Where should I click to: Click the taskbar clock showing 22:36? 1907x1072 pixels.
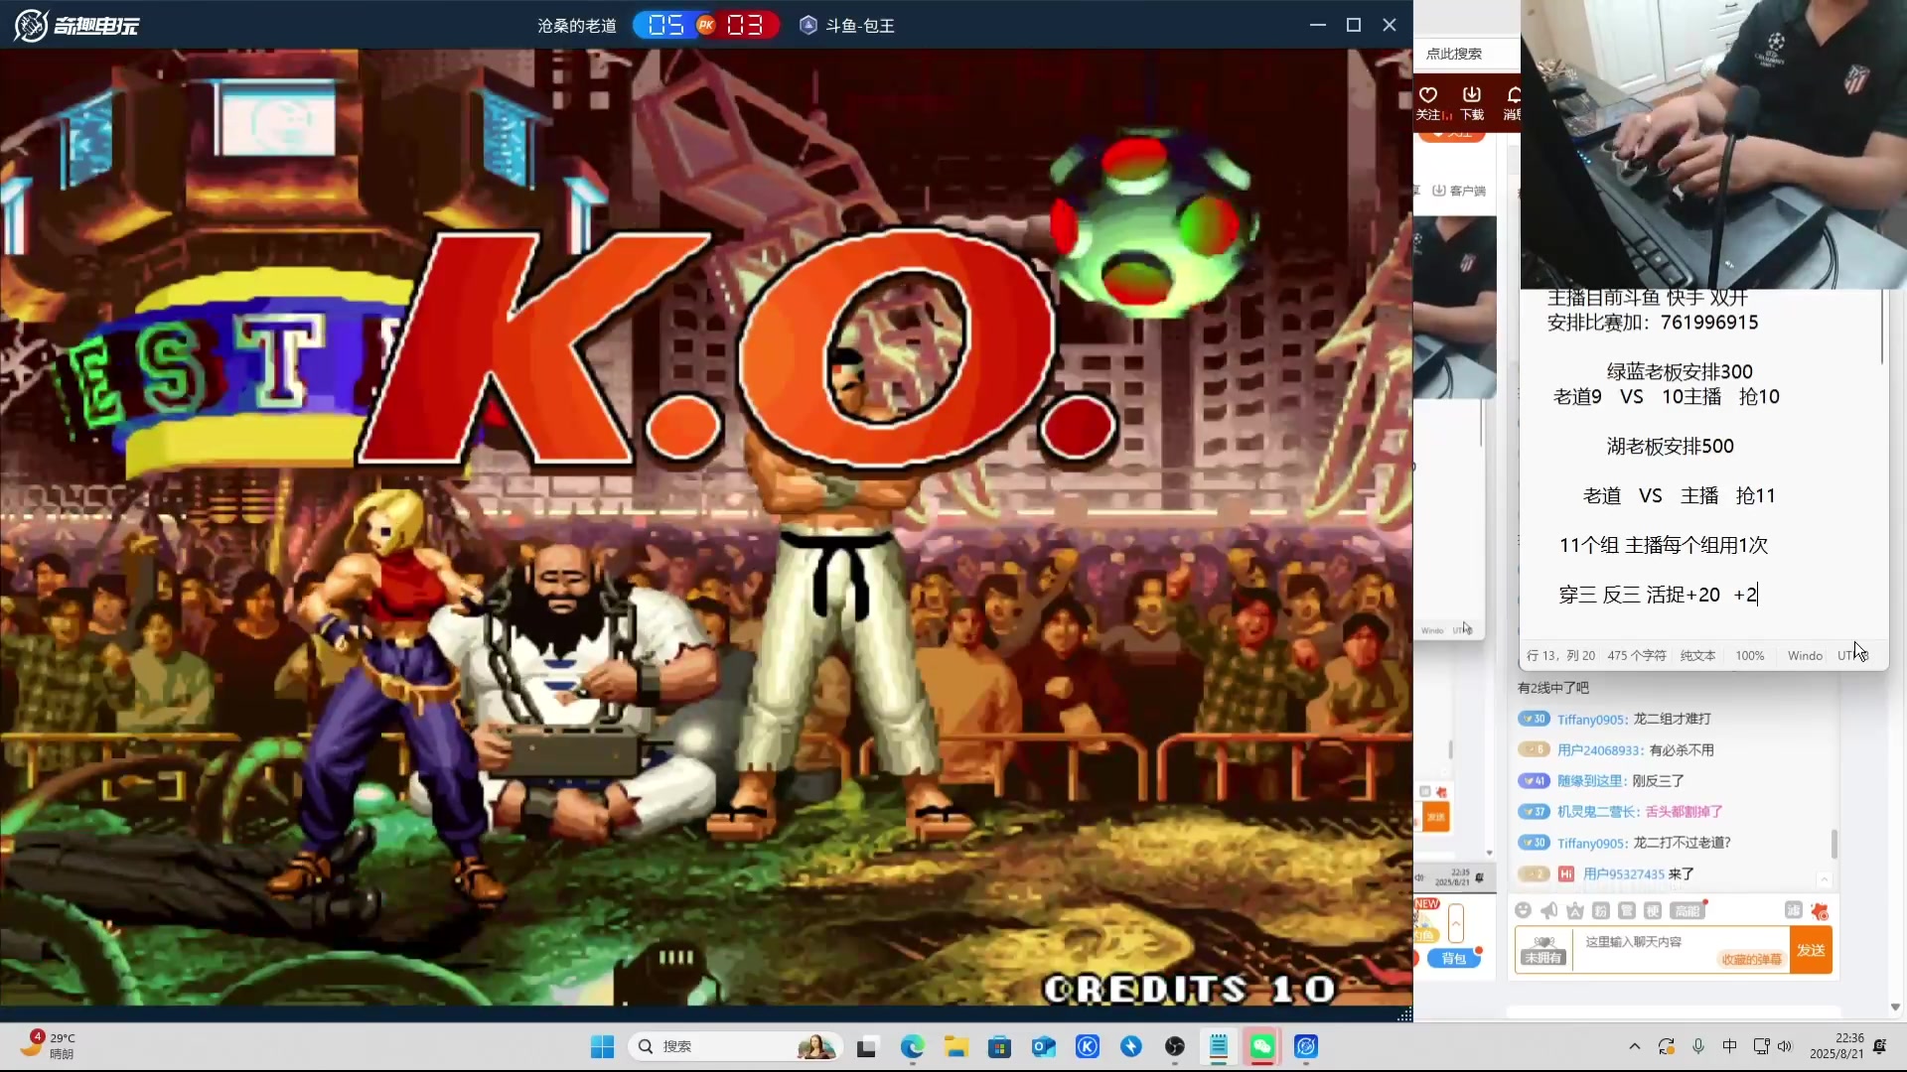click(x=1836, y=1045)
